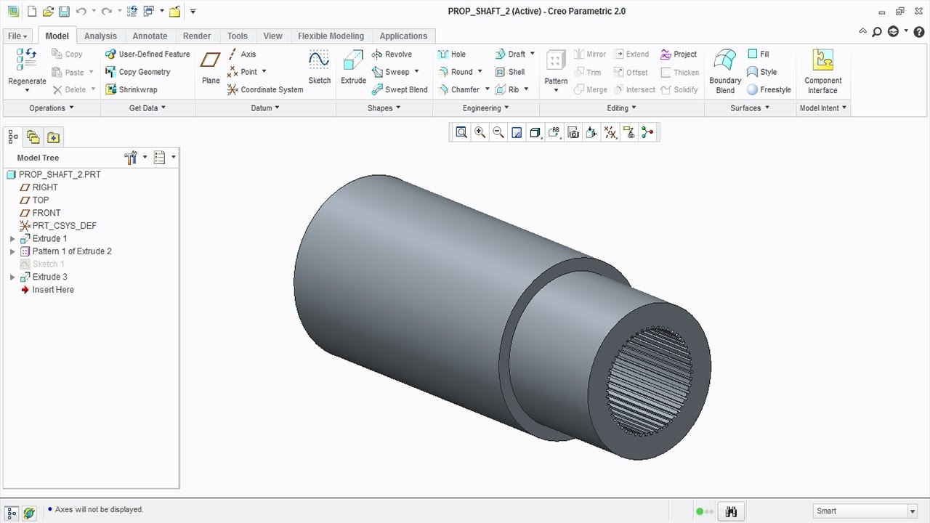The image size is (930, 523).
Task: Open the Display Style dropdown
Action: click(535, 132)
